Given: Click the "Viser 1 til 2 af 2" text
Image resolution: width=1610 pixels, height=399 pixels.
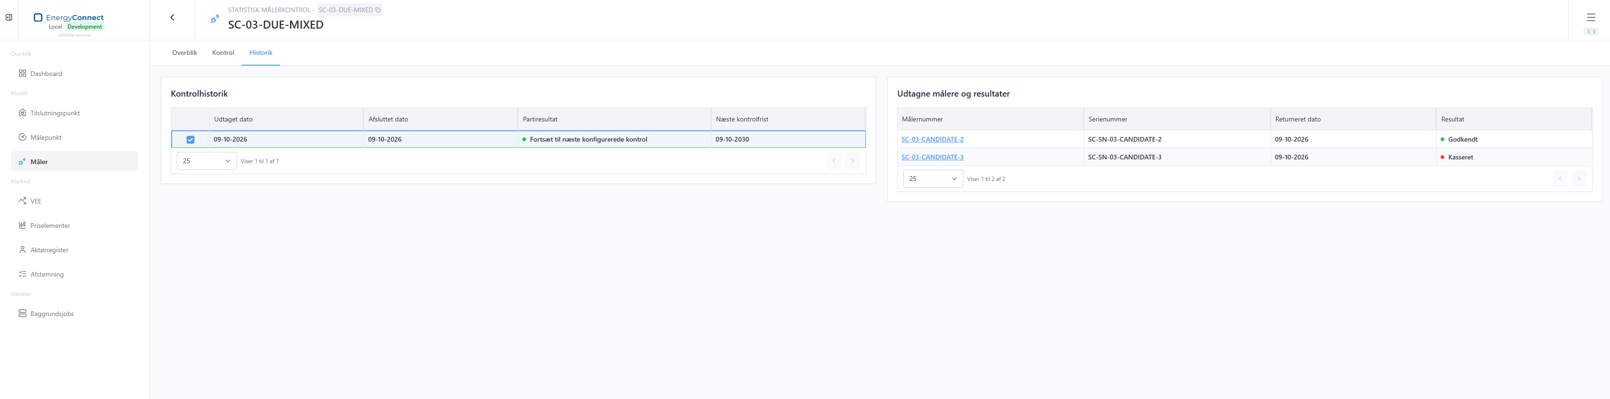Looking at the screenshot, I should (986, 179).
